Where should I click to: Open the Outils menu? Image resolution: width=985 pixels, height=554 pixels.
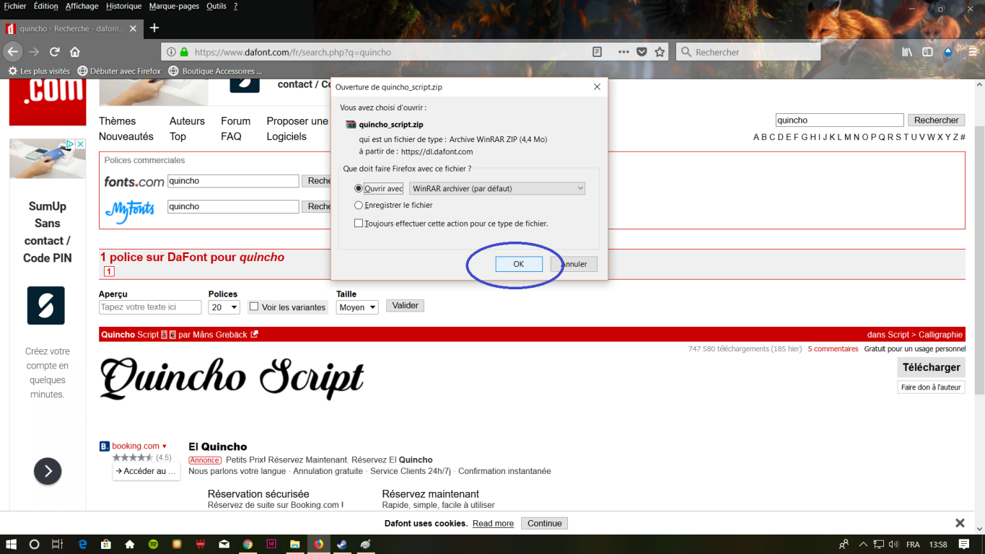click(x=216, y=6)
